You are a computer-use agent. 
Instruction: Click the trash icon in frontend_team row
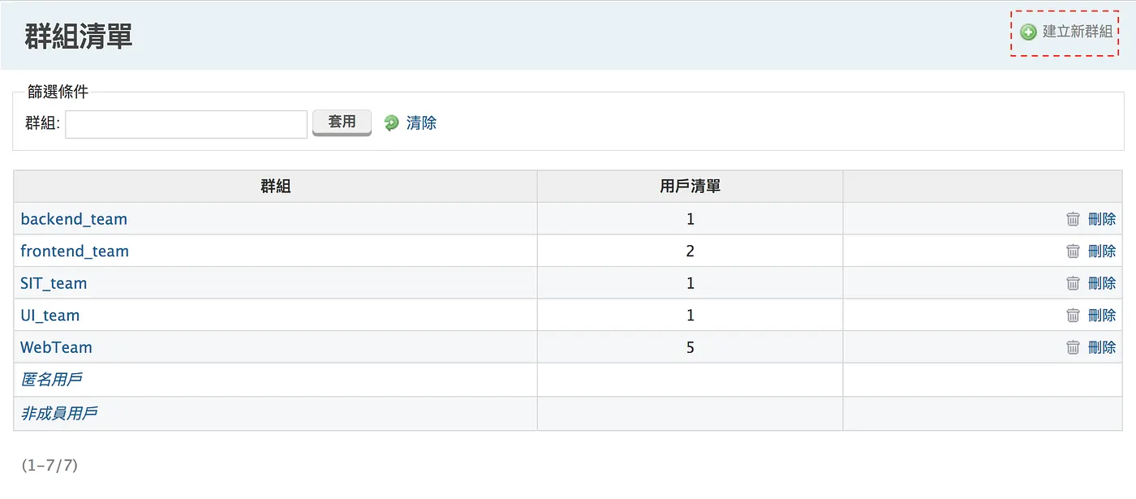click(1073, 252)
